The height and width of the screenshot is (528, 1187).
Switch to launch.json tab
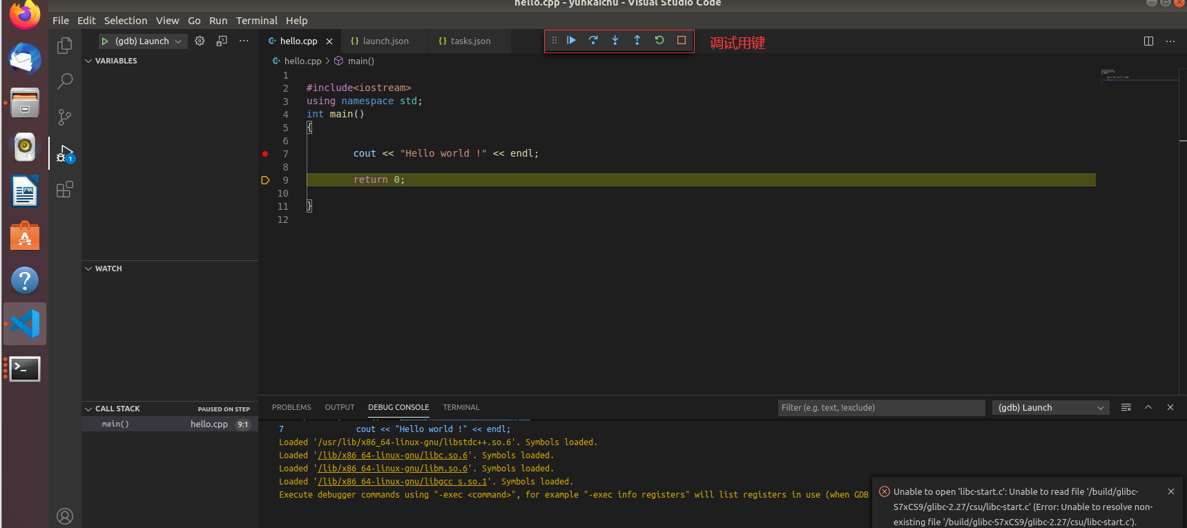(384, 41)
